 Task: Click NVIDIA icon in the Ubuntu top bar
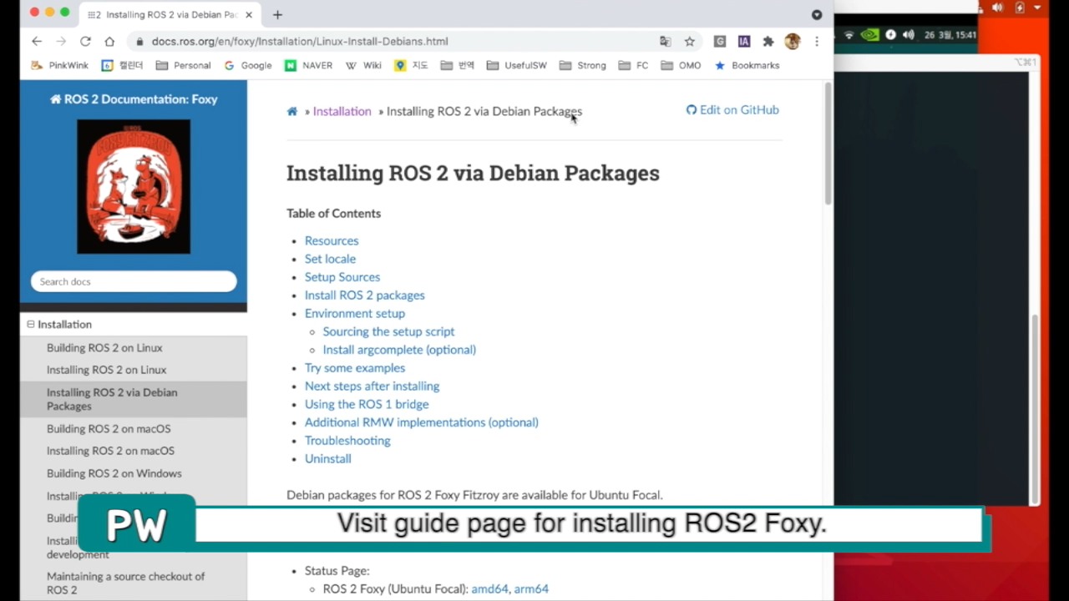click(869, 35)
